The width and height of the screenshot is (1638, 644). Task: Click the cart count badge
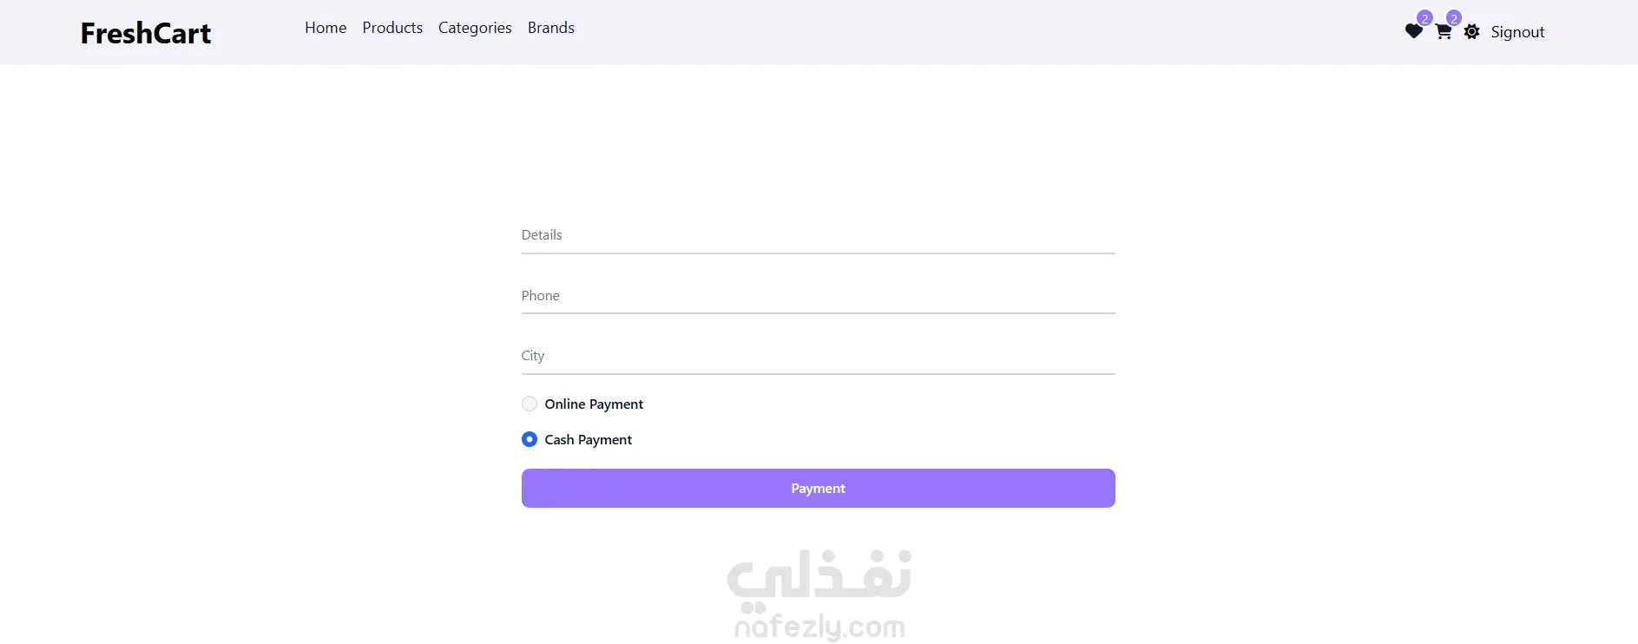(x=1454, y=18)
